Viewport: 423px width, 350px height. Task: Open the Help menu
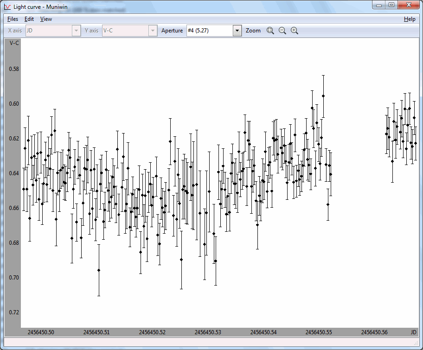click(x=410, y=19)
